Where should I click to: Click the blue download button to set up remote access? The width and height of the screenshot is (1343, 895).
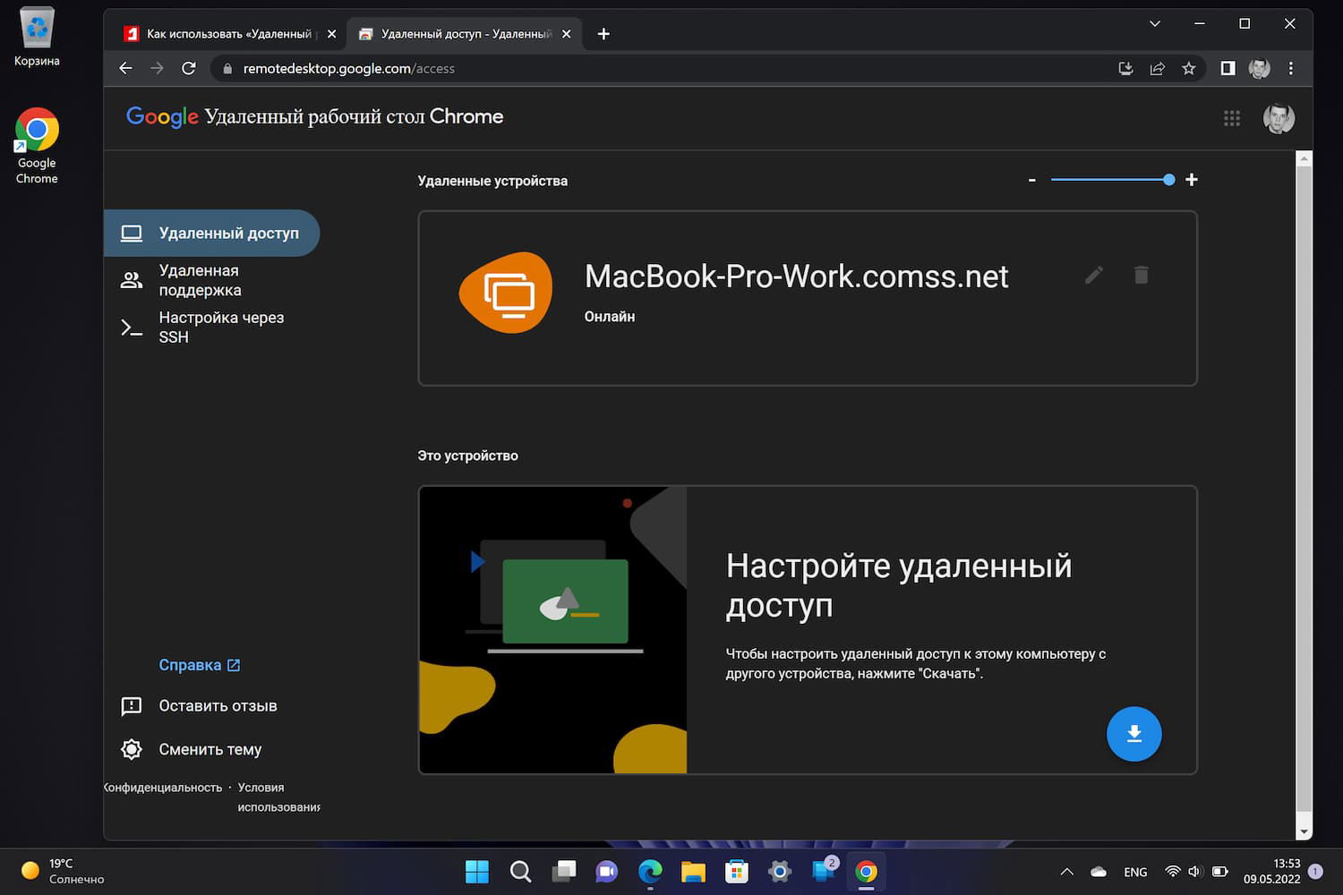[1134, 734]
